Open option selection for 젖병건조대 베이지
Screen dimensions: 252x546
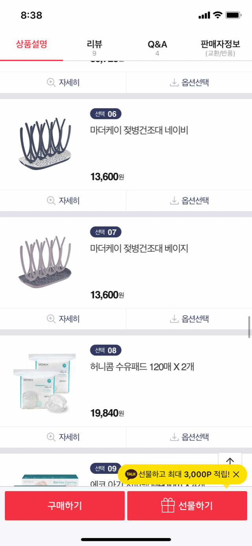click(x=189, y=319)
